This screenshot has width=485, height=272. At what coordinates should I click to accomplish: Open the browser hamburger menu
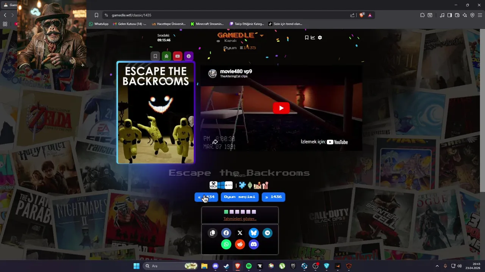(480, 15)
